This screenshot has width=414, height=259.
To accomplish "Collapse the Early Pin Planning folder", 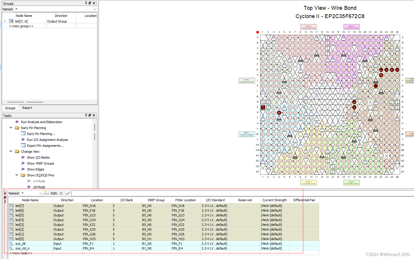I will 11,128.
